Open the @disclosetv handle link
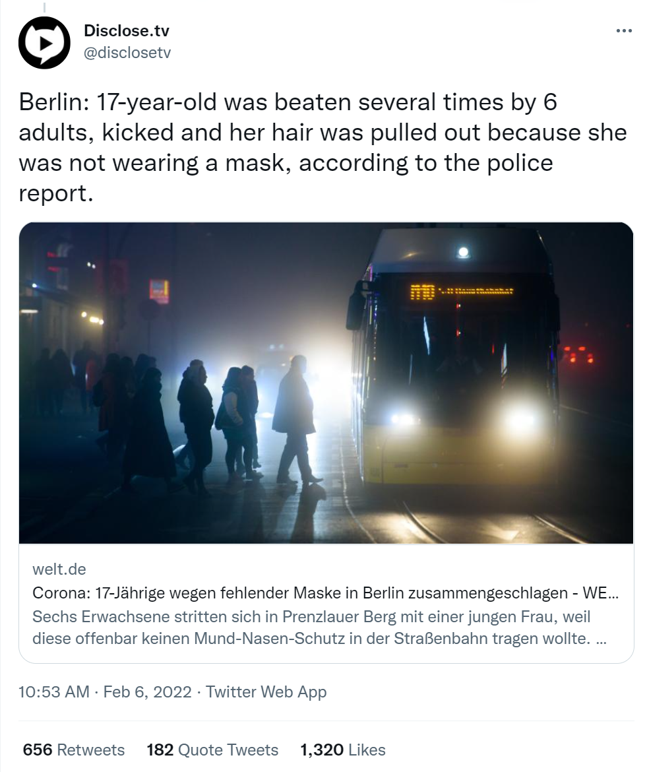The height and width of the screenshot is (772, 647). point(127,53)
